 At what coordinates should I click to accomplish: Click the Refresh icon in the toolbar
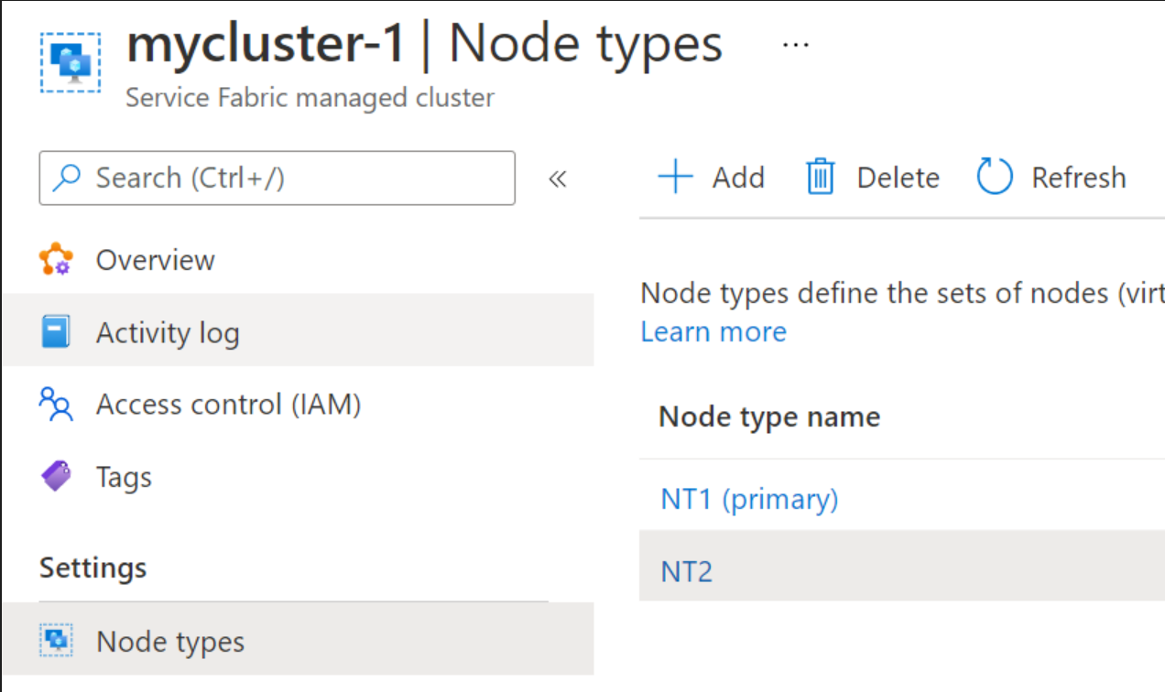point(995,177)
